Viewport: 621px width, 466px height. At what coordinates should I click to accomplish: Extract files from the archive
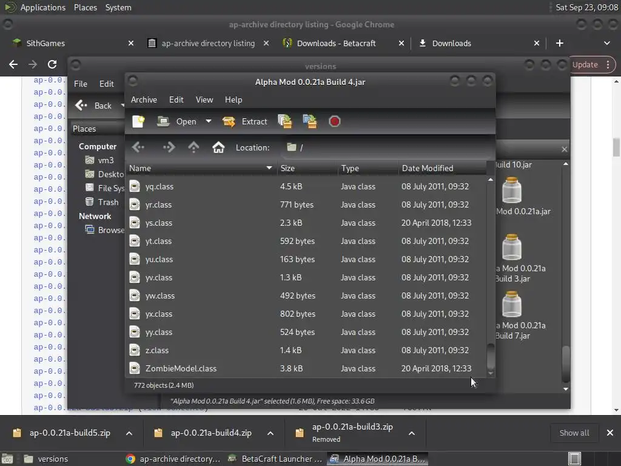click(245, 121)
